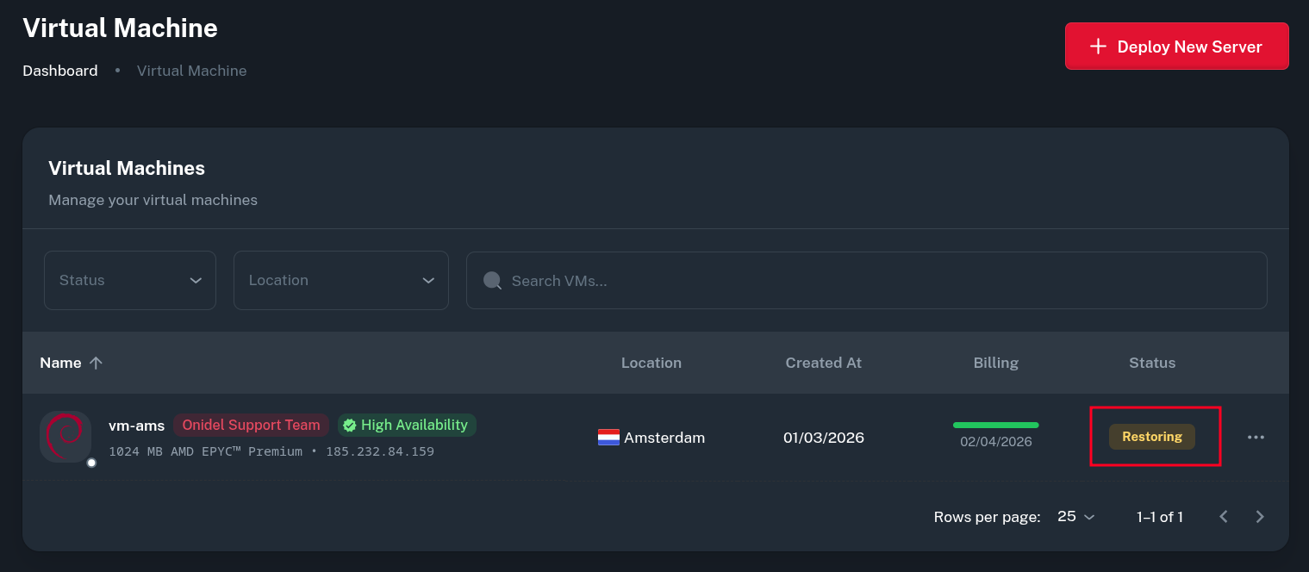1309x572 pixels.
Task: Open the Location filter dropdown
Action: [x=340, y=280]
